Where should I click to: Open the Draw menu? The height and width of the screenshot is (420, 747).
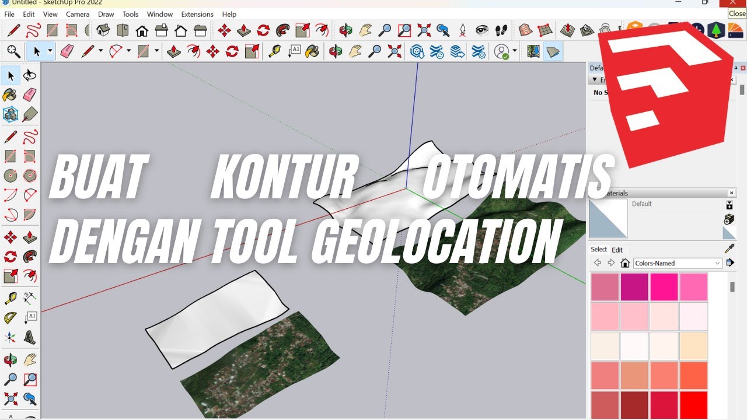(x=106, y=14)
